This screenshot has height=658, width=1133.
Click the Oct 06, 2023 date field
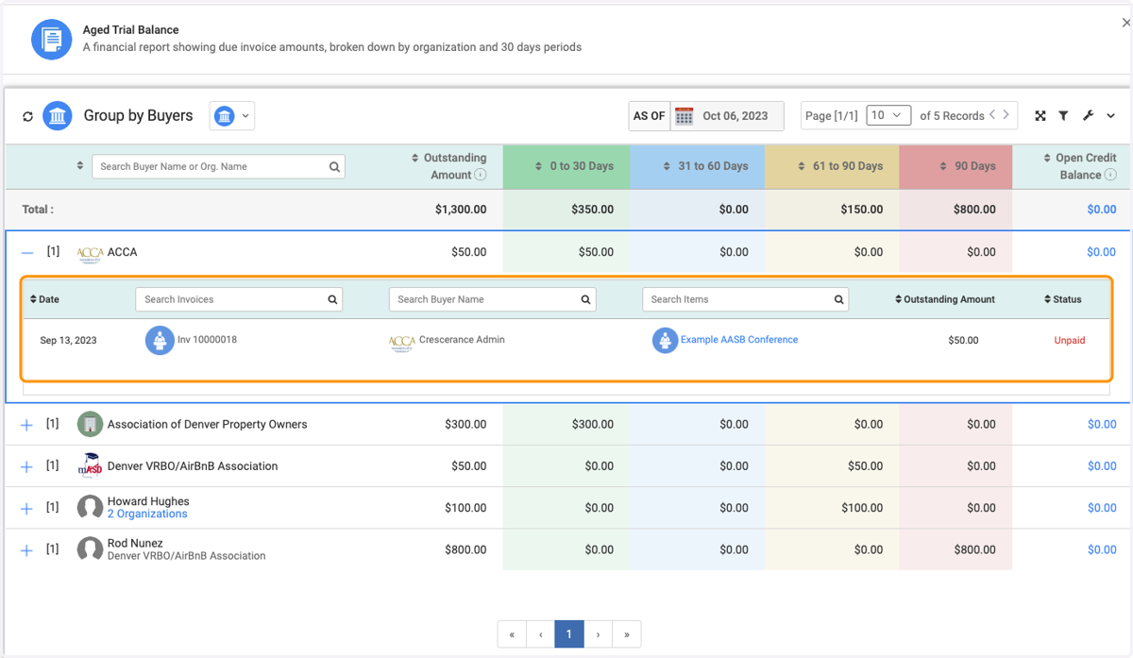[736, 116]
